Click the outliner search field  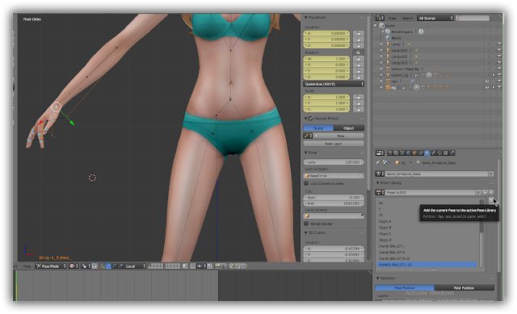click(473, 18)
